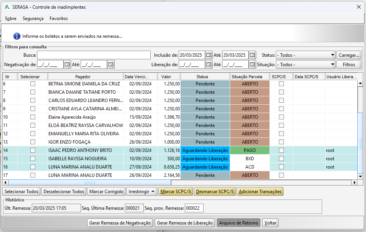Click CARLOS EDUARDO LEANDRO FERN... row name
366x232 pixels.
click(x=86, y=101)
